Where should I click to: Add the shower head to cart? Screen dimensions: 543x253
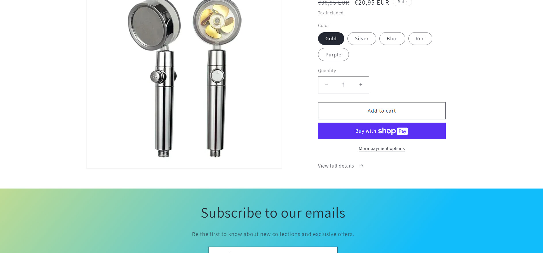382,111
